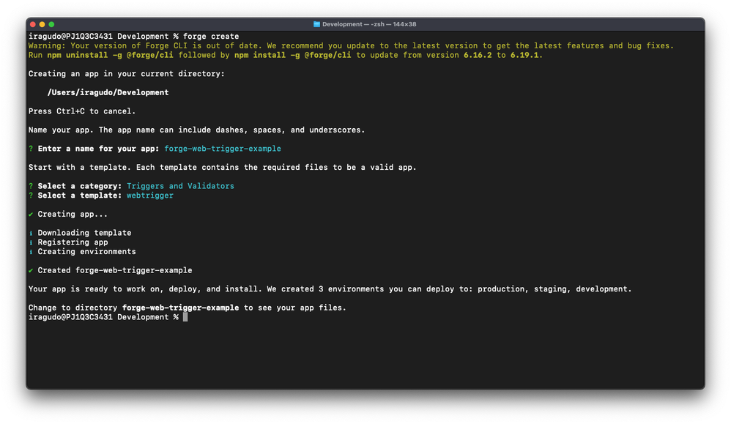Click the 'Triggers and Validators' category value

pos(180,186)
